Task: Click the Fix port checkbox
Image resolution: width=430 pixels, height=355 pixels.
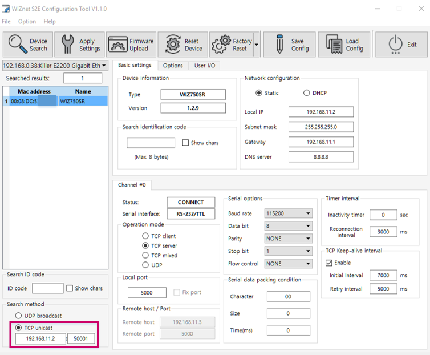Action: [x=177, y=292]
